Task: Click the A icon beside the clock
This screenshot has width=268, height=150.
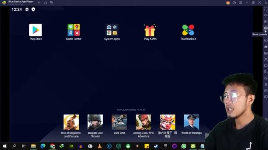Action: coord(27,9)
